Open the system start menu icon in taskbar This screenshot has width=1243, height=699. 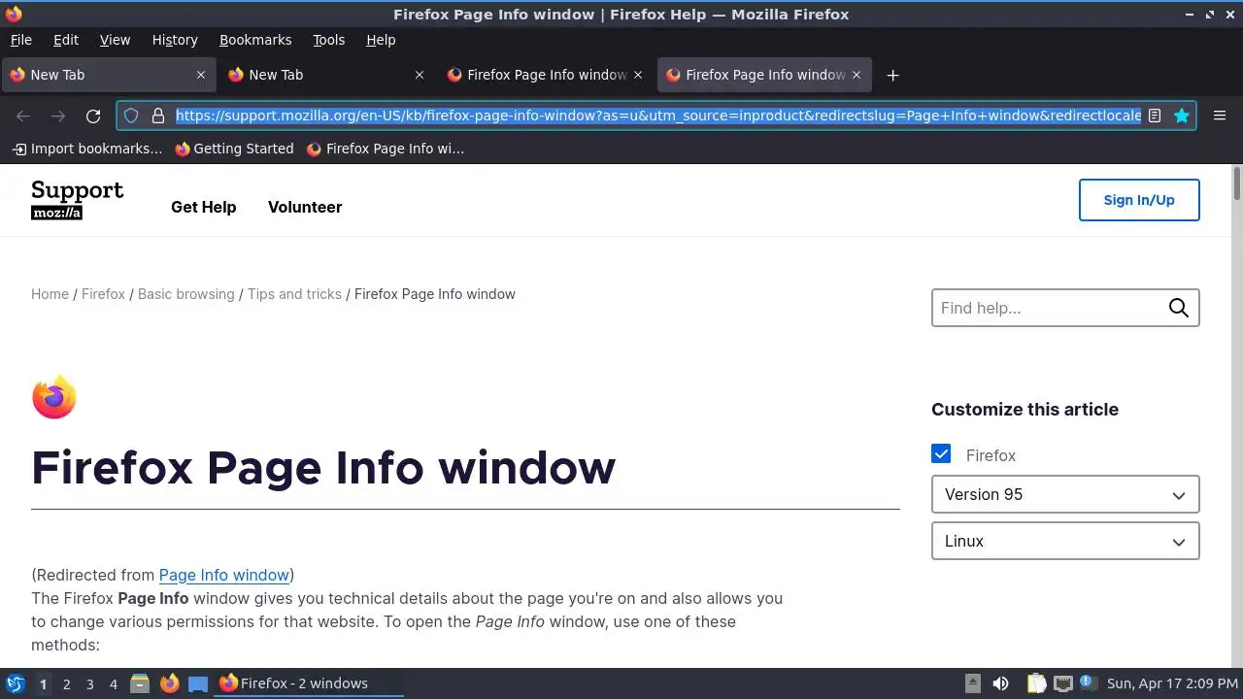coord(15,683)
